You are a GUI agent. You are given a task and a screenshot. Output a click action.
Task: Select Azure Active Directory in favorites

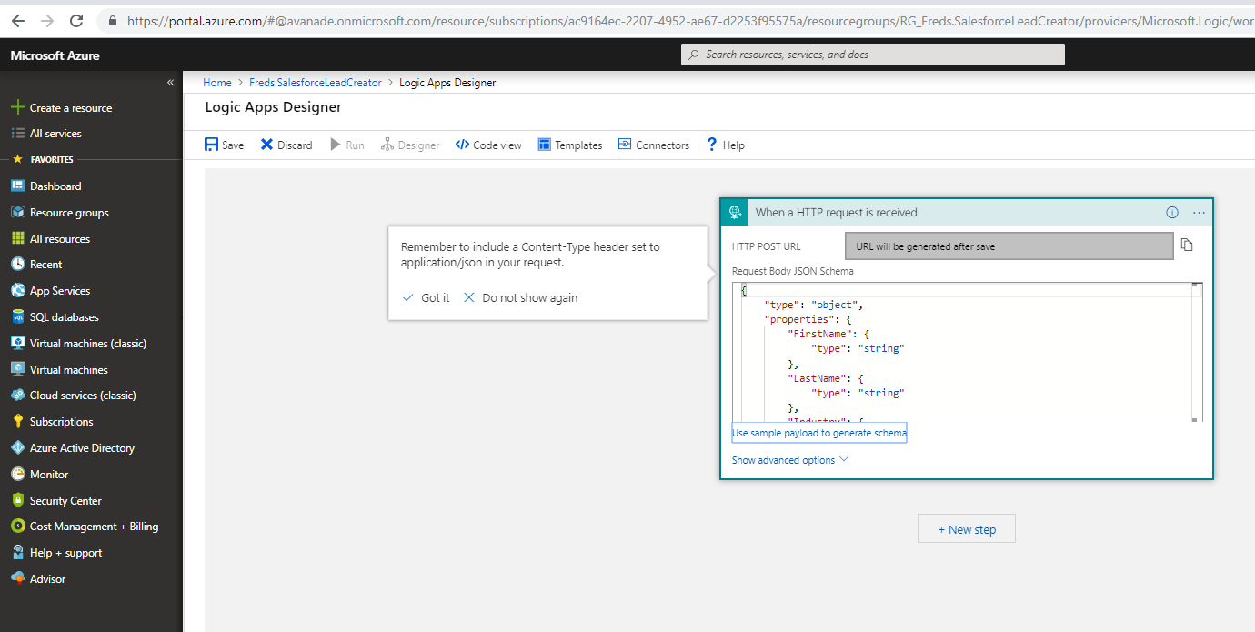[x=82, y=448]
